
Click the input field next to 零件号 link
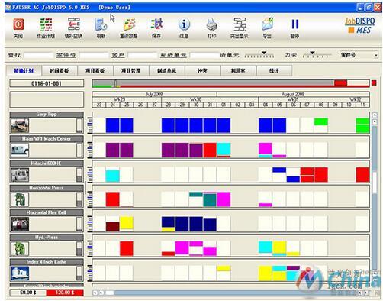pyautogui.click(x=94, y=55)
